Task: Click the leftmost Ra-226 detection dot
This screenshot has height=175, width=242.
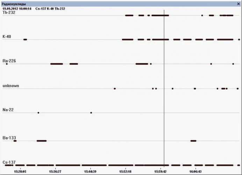Action: 7,64
